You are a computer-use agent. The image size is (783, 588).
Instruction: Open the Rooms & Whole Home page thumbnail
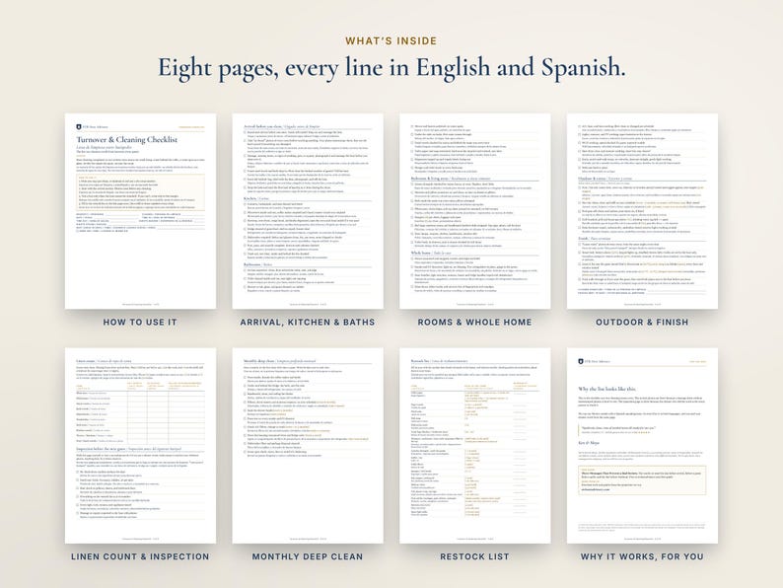475,211
